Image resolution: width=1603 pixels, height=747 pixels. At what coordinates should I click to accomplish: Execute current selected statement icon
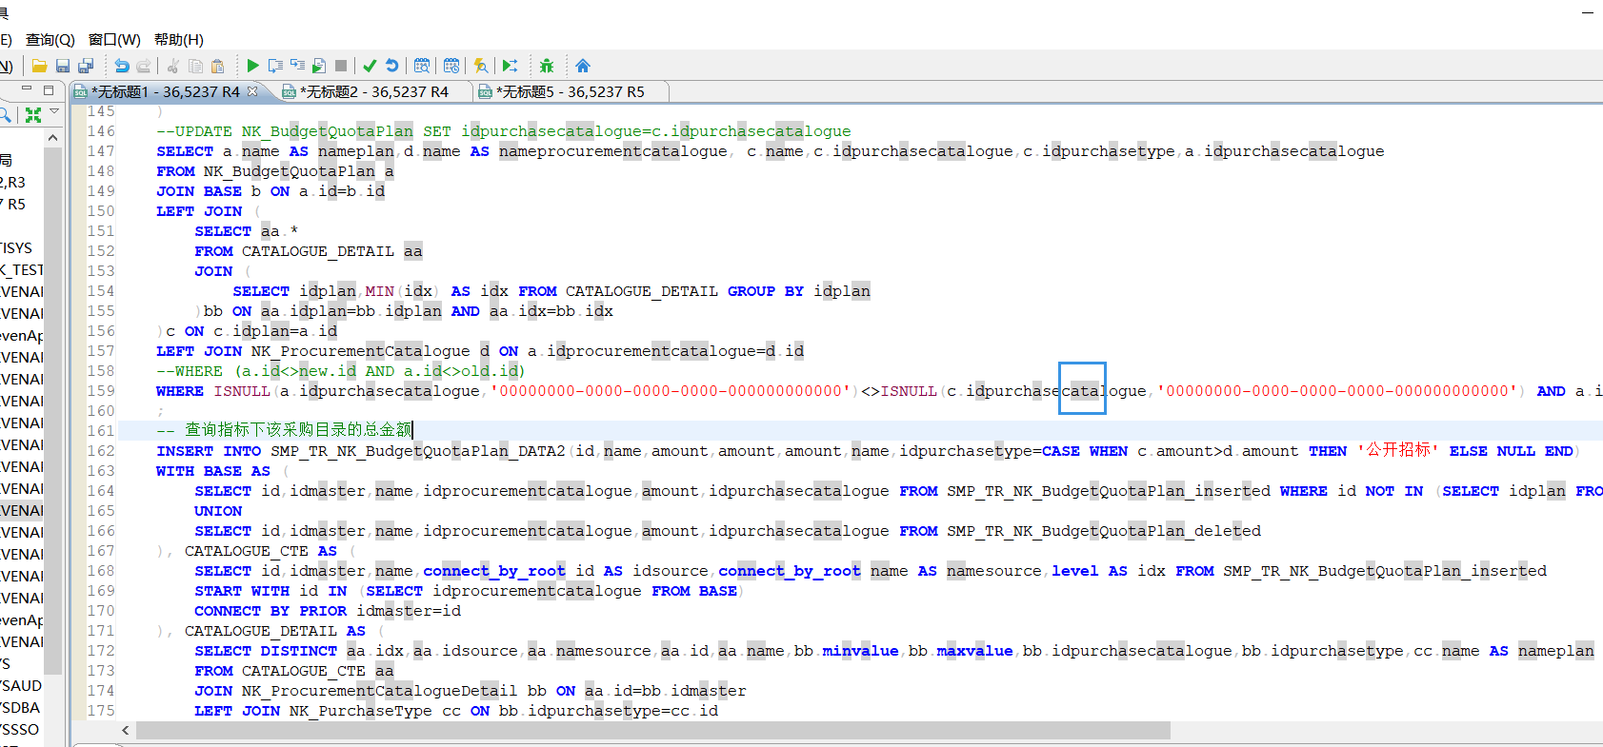coord(275,66)
